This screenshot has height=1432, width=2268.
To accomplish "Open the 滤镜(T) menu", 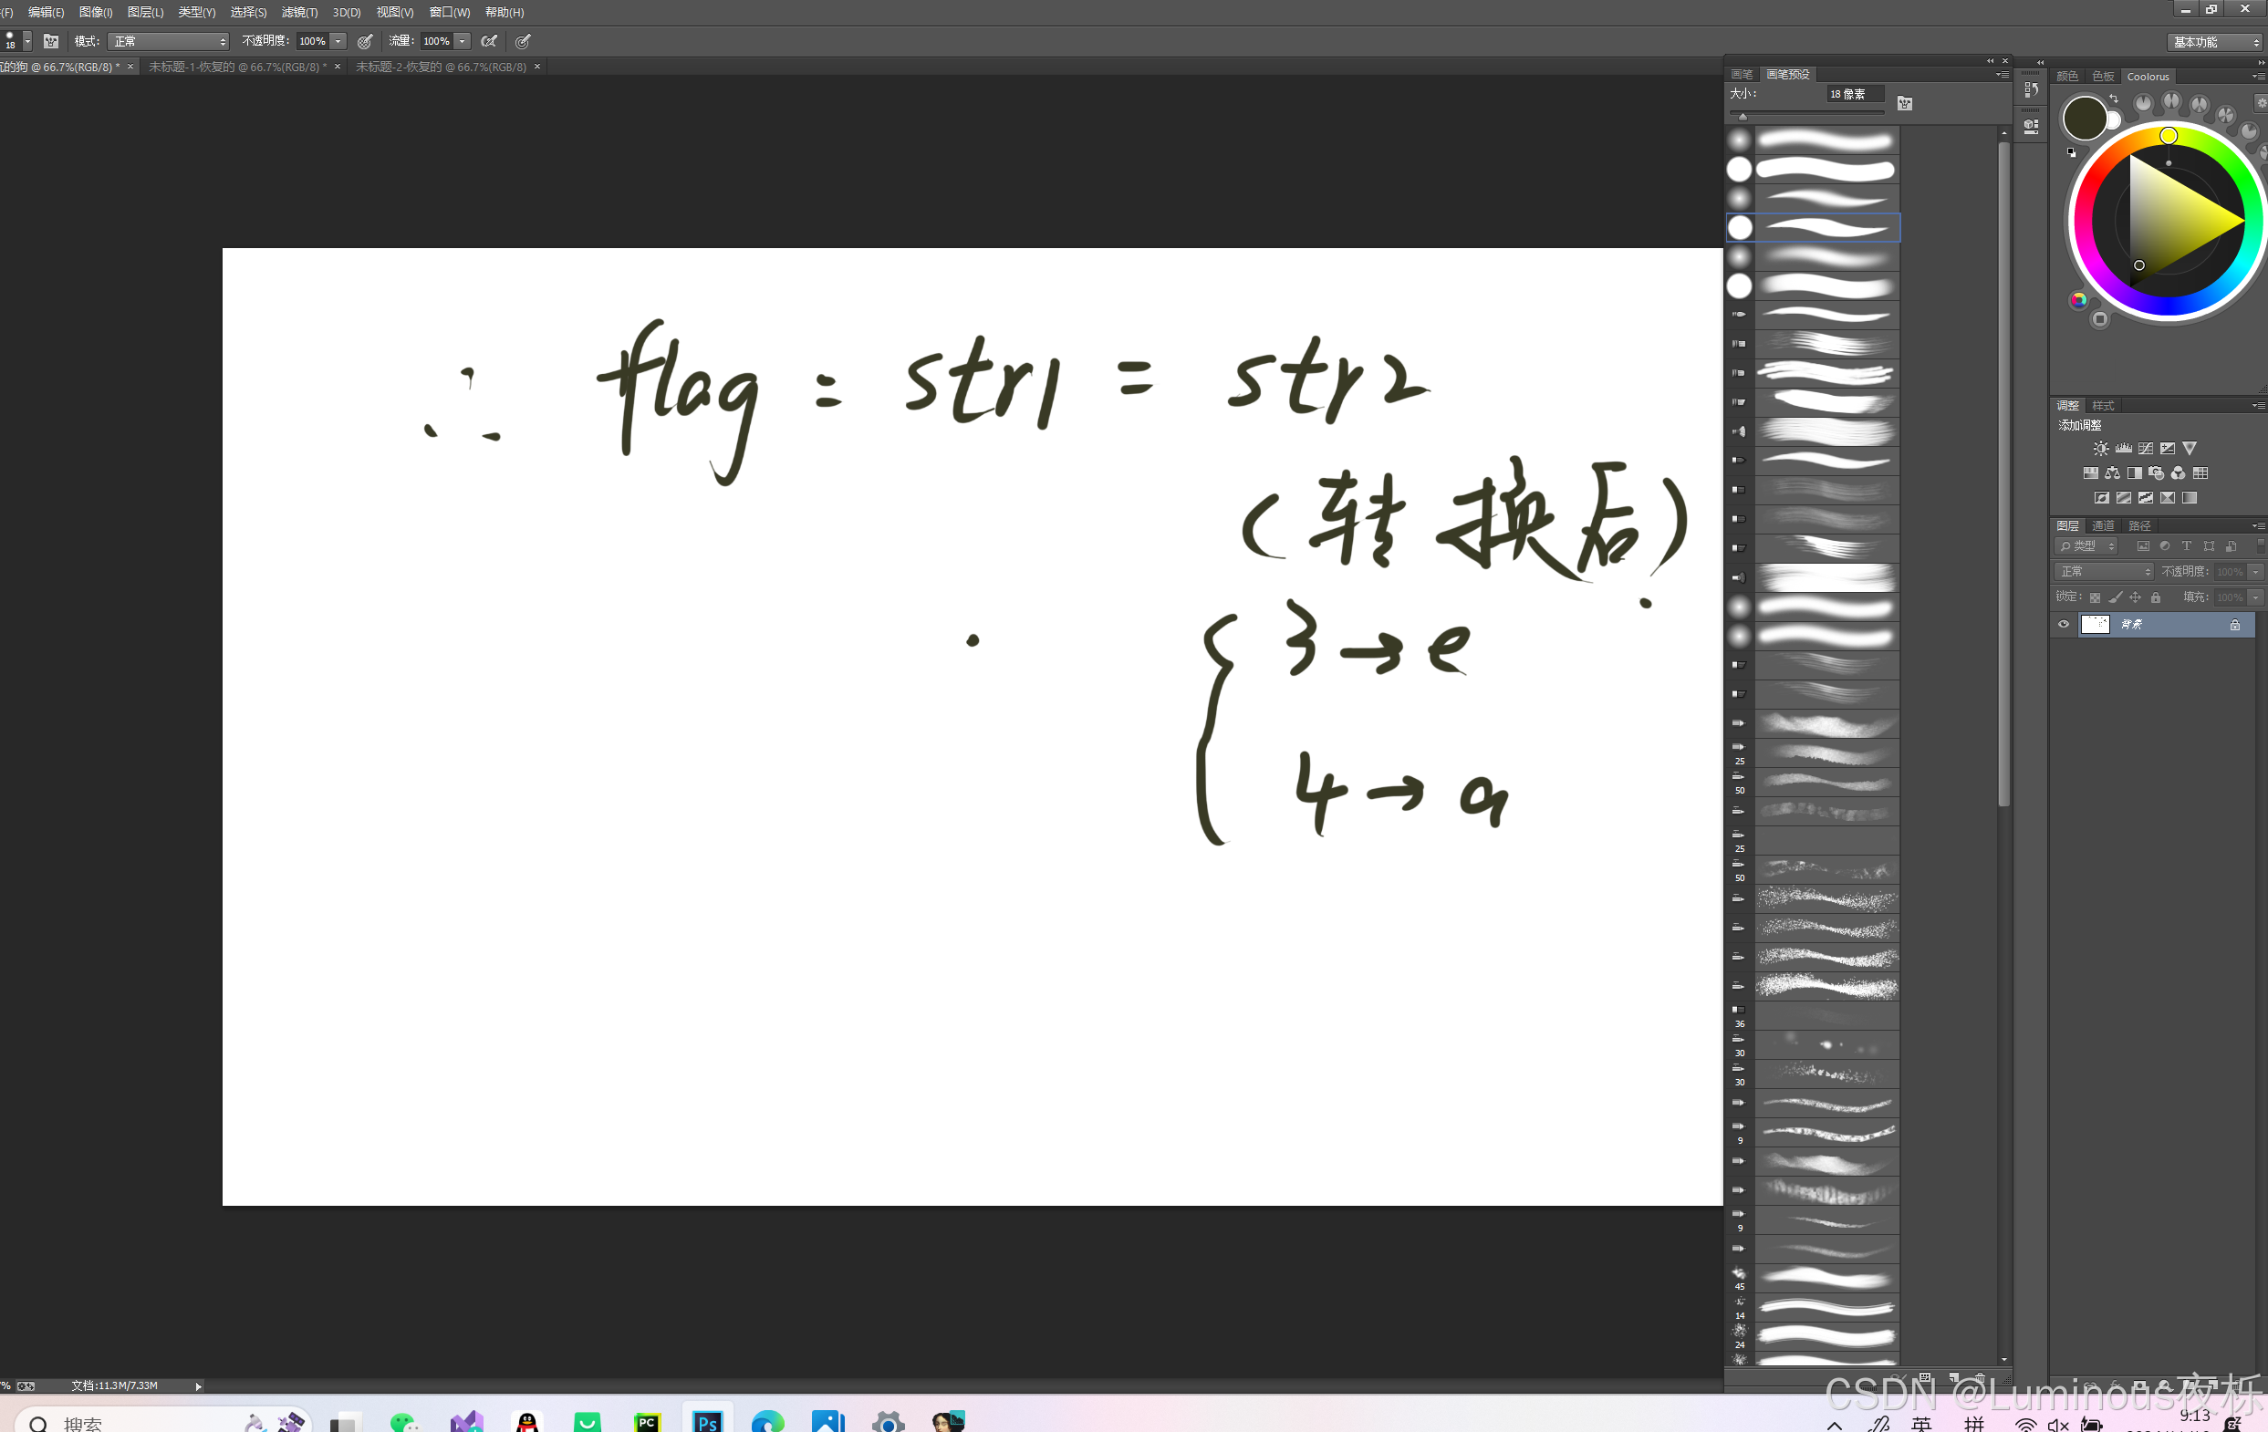I will coord(299,12).
